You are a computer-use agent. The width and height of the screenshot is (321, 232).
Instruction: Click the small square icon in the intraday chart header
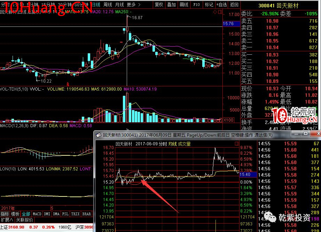(237, 144)
